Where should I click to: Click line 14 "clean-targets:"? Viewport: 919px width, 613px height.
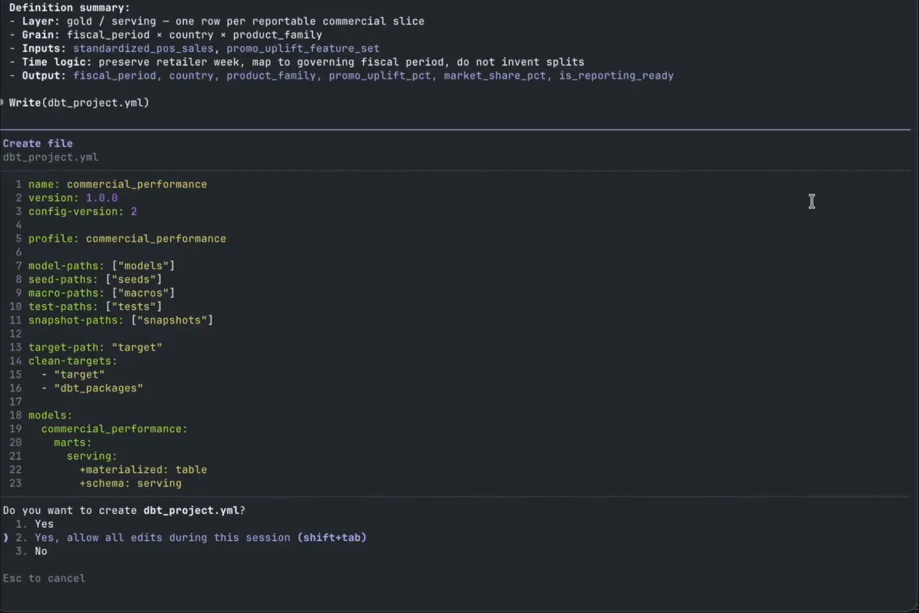point(73,361)
